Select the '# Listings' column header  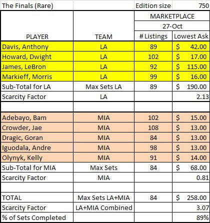pyautogui.click(x=153, y=36)
